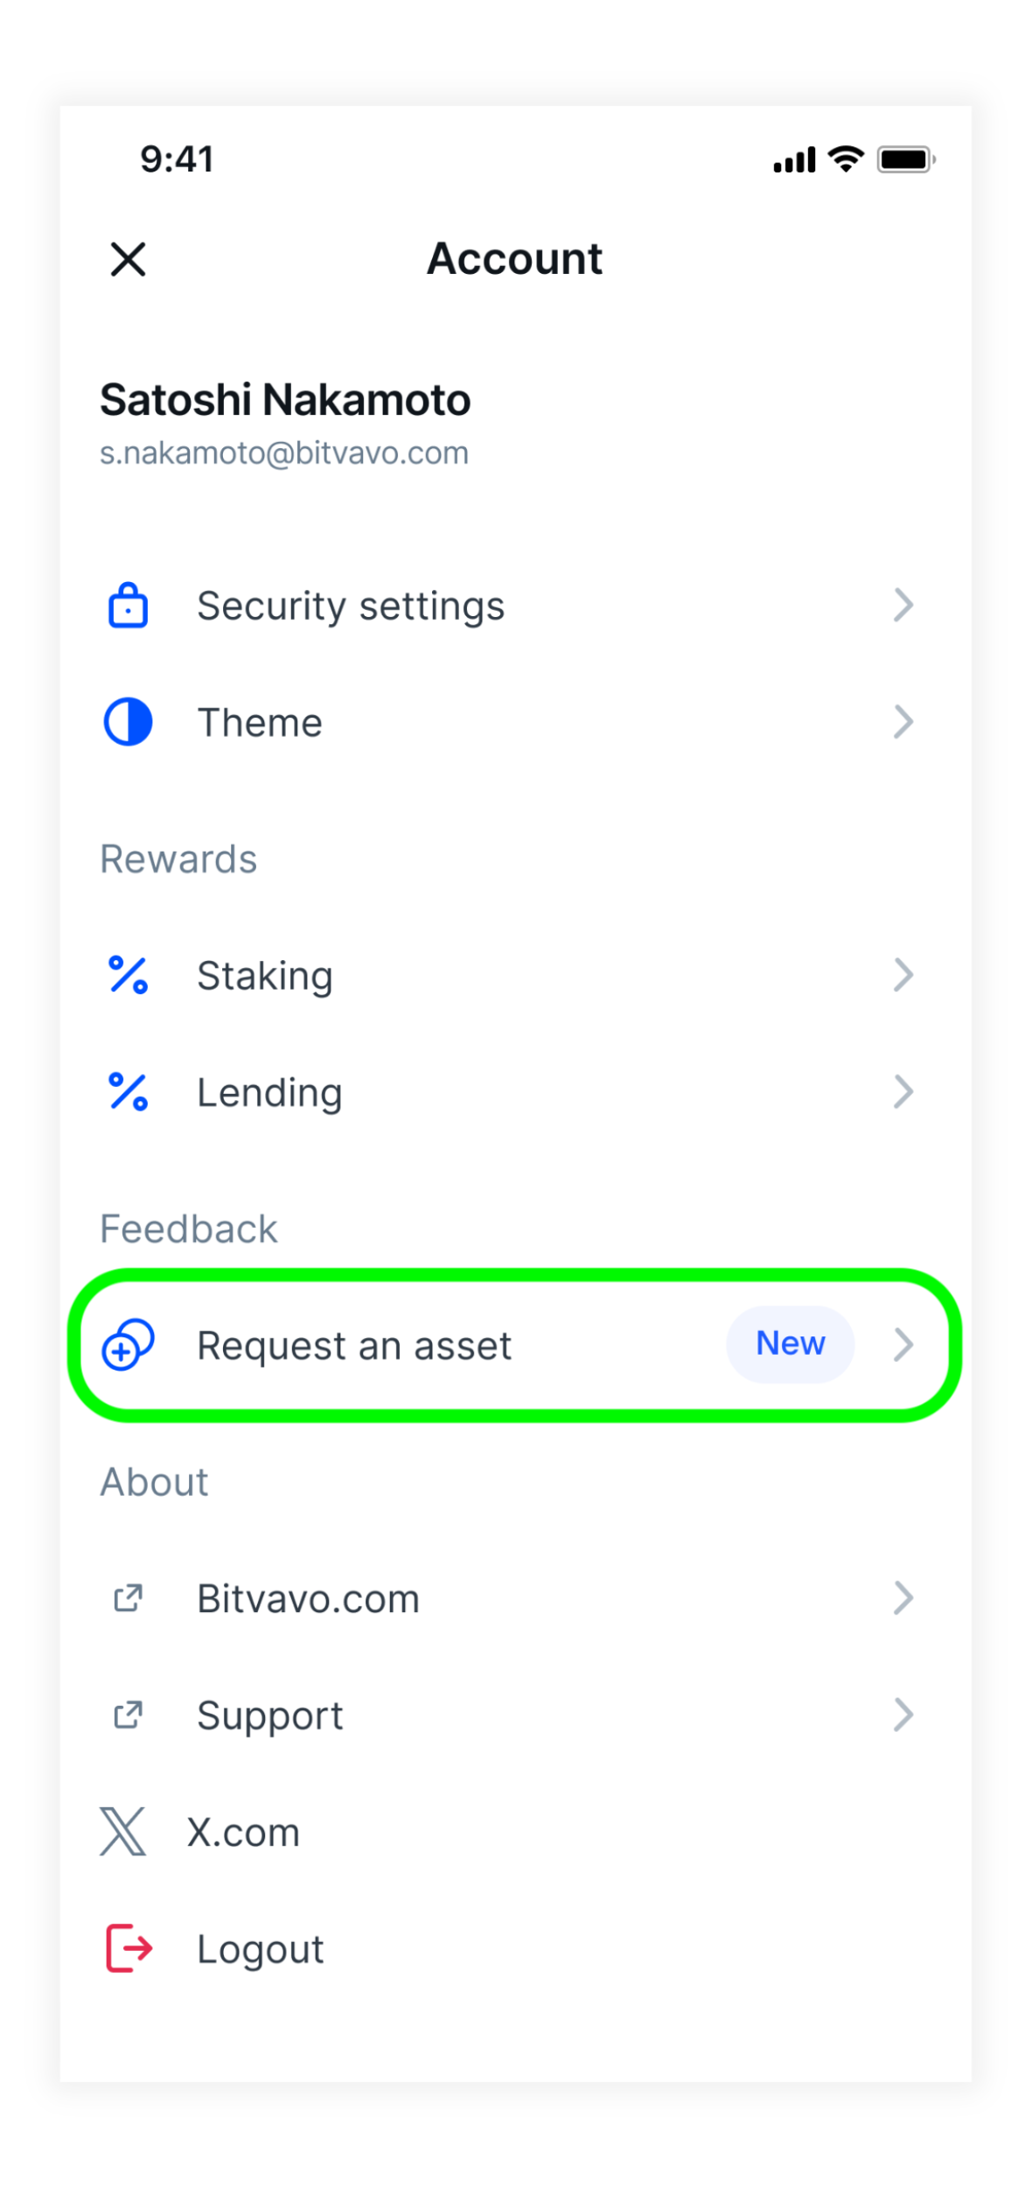Image resolution: width=1032 pixels, height=2188 pixels.
Task: Open Staking using the right chevron
Action: tap(903, 975)
